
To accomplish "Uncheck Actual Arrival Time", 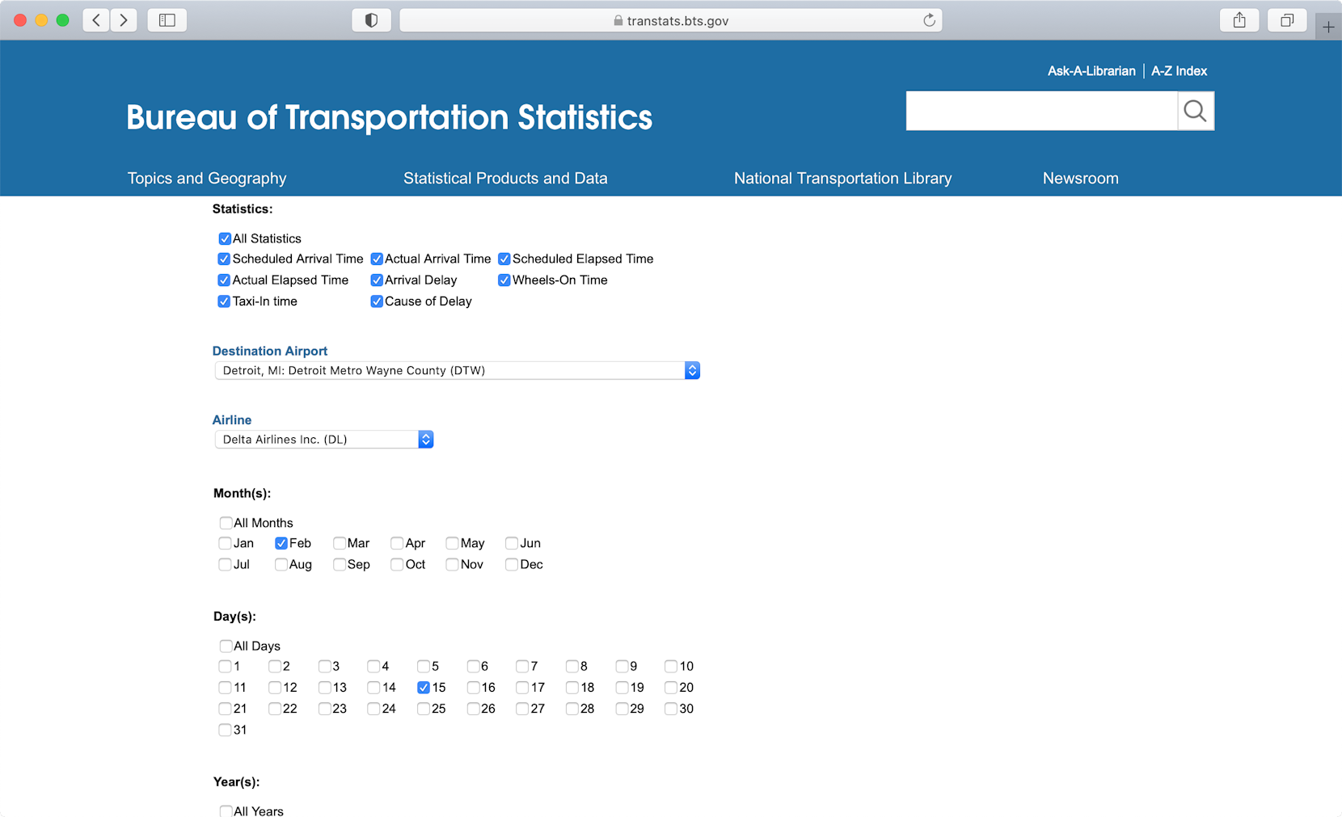I will click(x=377, y=259).
